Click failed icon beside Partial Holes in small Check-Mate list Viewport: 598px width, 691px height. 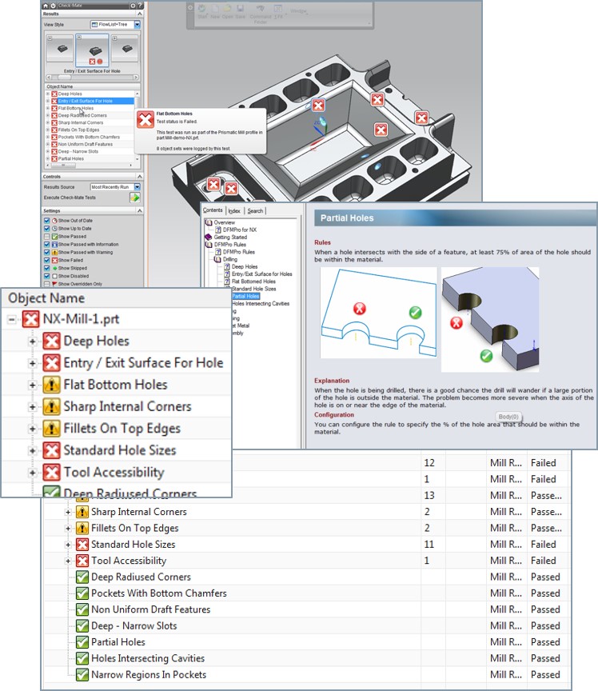tap(54, 158)
